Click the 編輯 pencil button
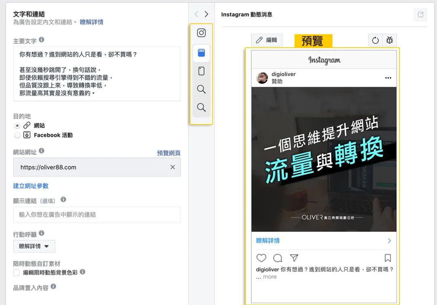 click(x=267, y=40)
